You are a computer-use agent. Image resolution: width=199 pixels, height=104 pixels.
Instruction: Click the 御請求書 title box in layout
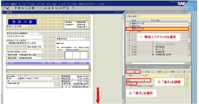22,22
